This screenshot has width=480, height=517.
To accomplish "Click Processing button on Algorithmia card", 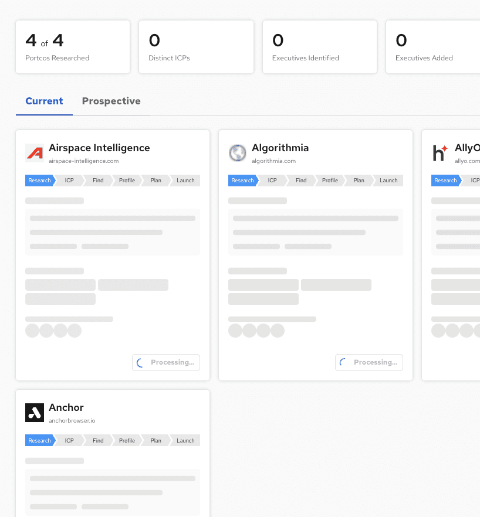I will (x=369, y=362).
